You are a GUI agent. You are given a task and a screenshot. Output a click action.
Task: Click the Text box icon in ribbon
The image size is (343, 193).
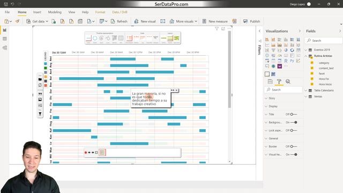[162, 21]
